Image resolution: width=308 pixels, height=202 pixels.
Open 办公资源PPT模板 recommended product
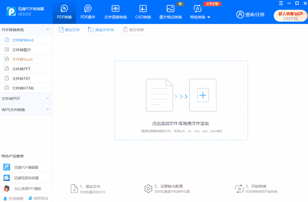tap(26, 189)
